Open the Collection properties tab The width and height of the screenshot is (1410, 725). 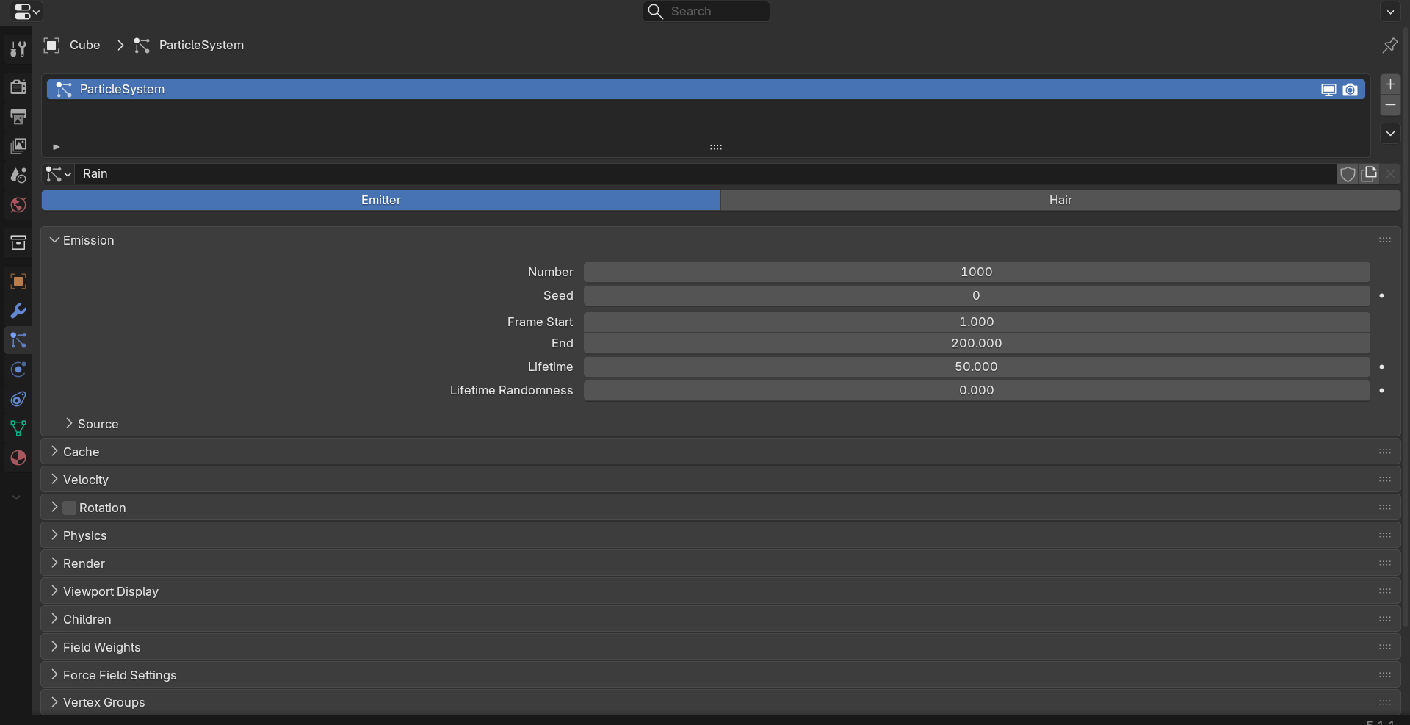point(18,242)
